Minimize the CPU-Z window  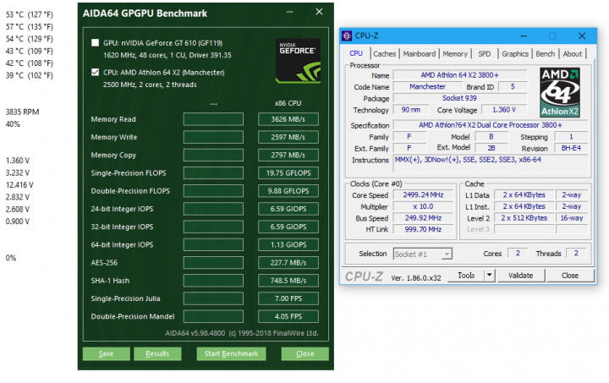[x=524, y=36]
